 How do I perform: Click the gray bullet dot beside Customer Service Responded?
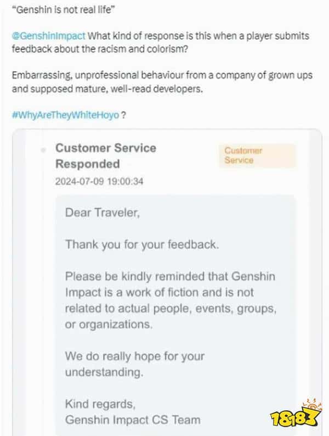[x=43, y=149]
